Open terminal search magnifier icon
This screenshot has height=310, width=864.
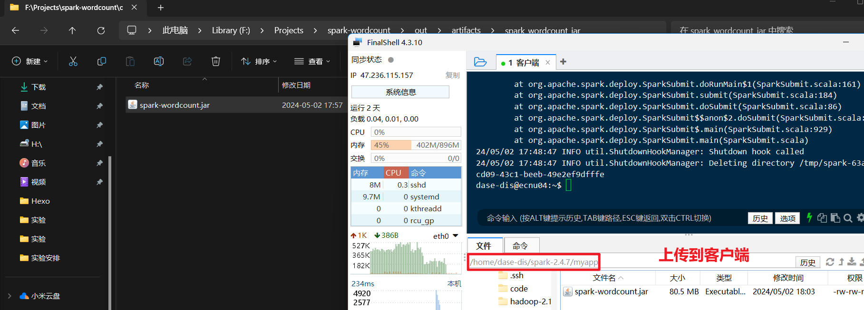(x=848, y=218)
